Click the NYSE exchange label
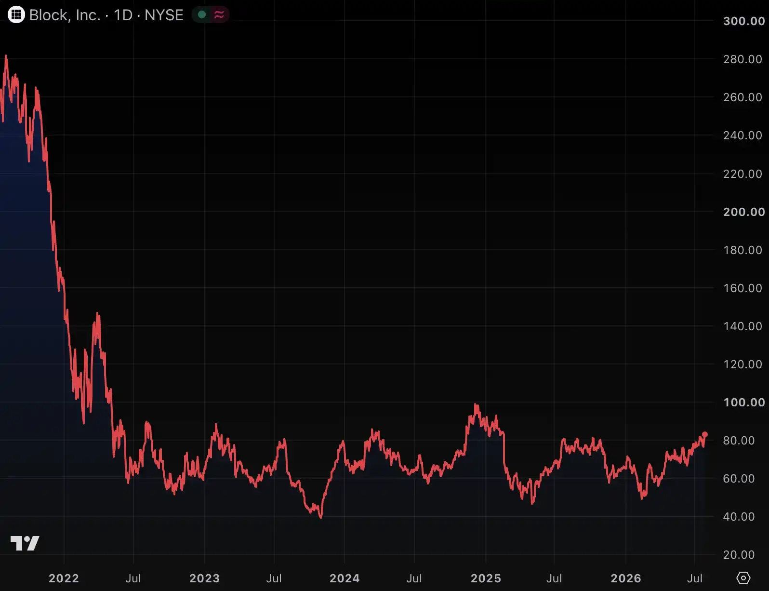This screenshot has width=769, height=591. coord(164,15)
